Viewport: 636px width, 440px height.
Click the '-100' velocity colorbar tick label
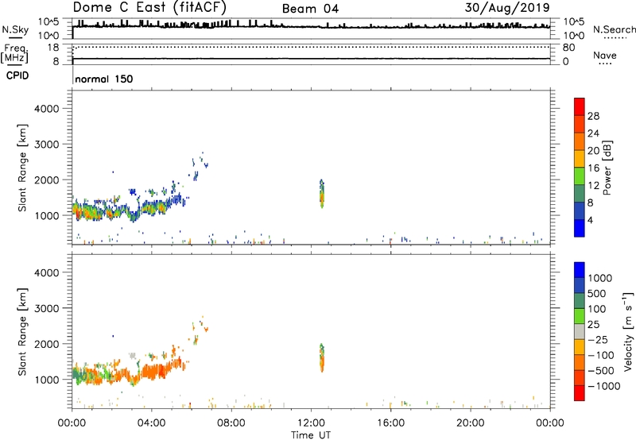[601, 355]
